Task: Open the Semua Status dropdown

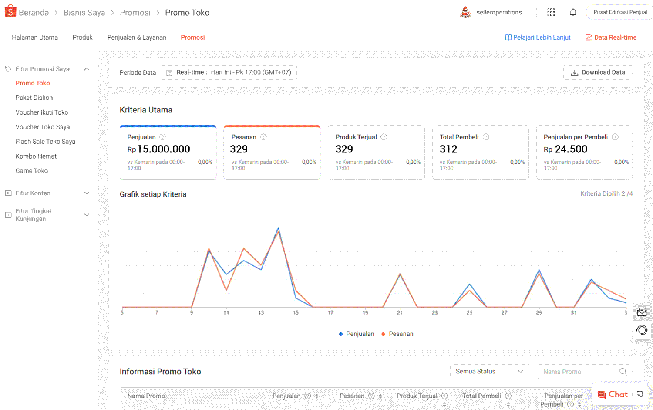Action: coord(489,372)
